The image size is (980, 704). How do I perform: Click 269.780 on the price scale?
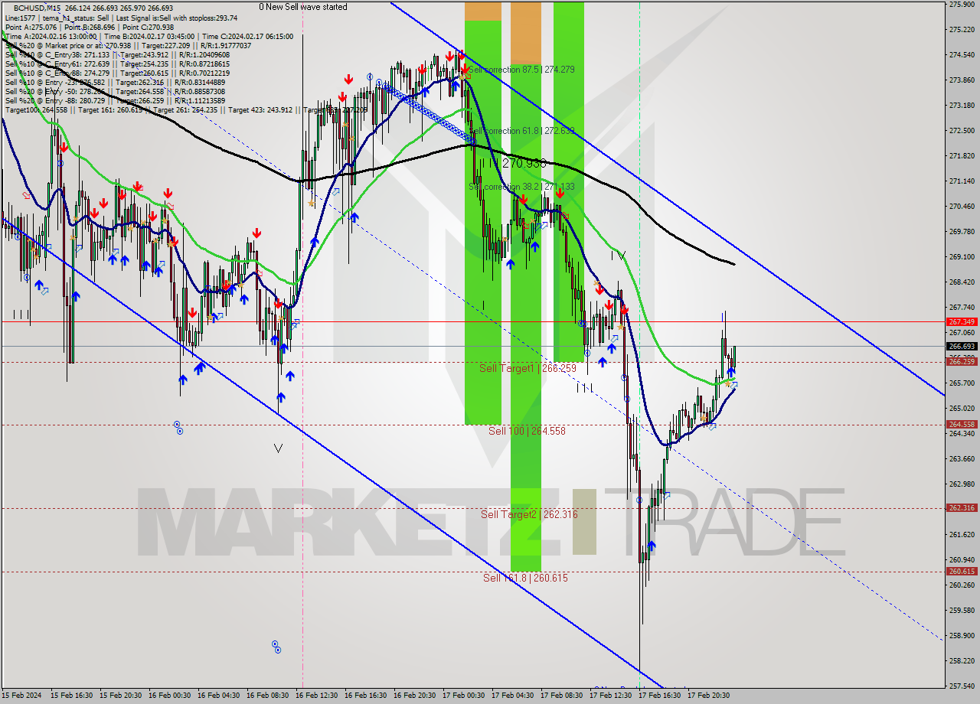pyautogui.click(x=962, y=232)
